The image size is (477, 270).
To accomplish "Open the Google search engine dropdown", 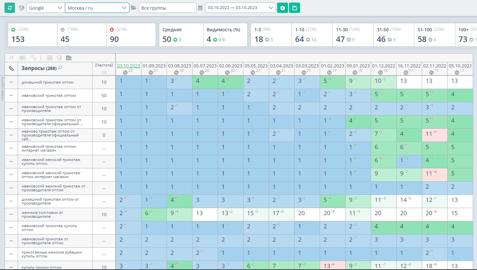I will point(46,8).
